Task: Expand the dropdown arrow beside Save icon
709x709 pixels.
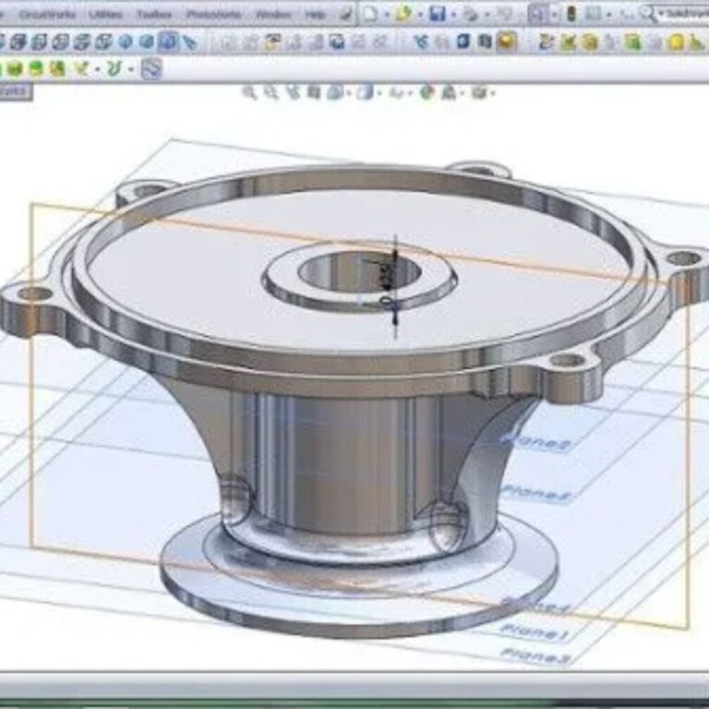Action: click(x=453, y=15)
